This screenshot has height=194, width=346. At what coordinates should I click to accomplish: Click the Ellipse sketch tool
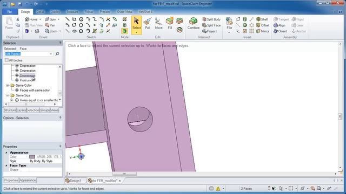pos(75,31)
